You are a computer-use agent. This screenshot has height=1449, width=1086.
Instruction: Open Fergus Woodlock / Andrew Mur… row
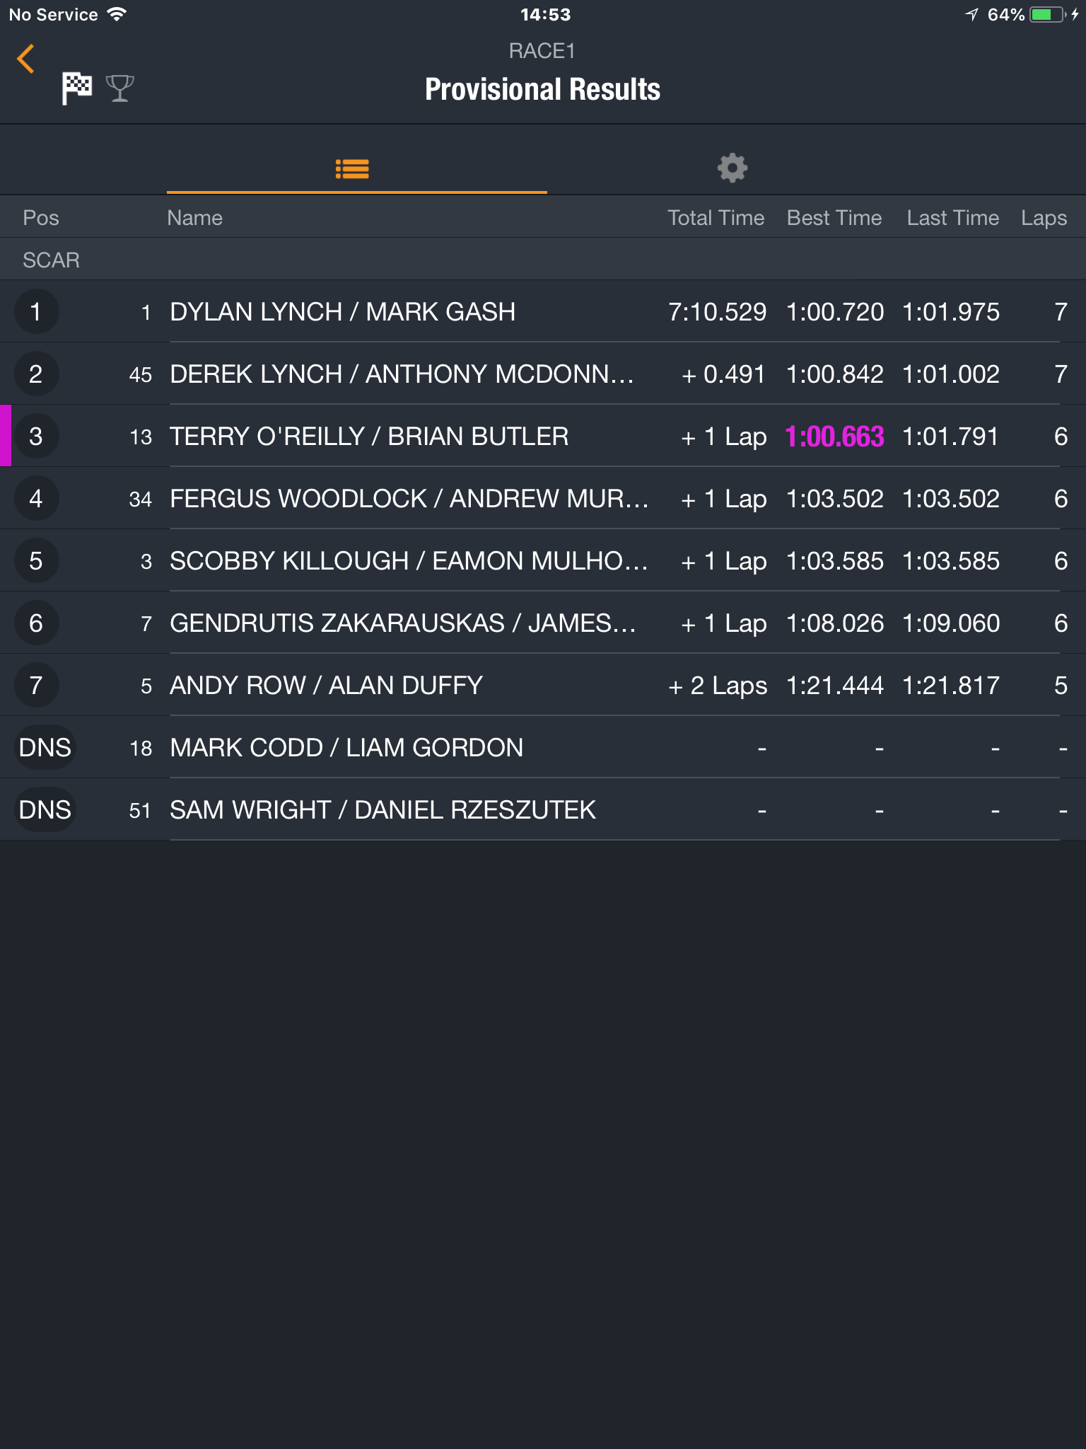tap(543, 499)
